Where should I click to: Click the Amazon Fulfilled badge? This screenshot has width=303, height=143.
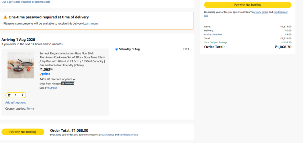(68, 84)
